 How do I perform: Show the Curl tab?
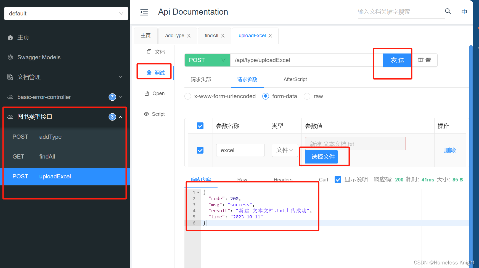coord(324,180)
